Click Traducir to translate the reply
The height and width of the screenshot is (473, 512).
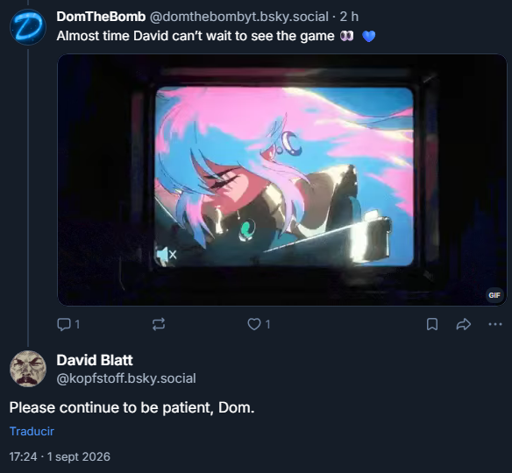32,431
